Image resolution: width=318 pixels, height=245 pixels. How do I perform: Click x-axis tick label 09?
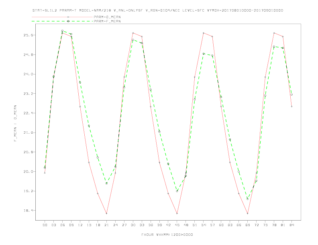pyautogui.click(x=71, y=225)
